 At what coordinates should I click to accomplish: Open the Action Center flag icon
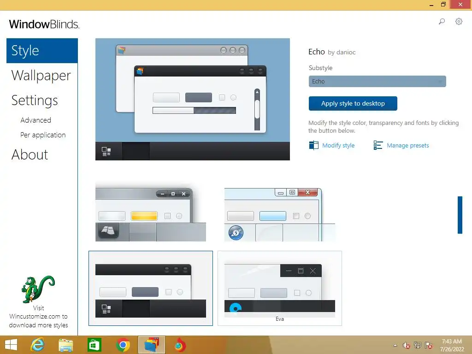[x=429, y=345]
